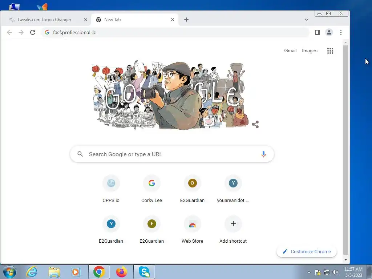
Task: Open the Windows Start menu
Action: click(10, 272)
